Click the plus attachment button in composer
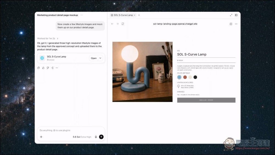 41,137
